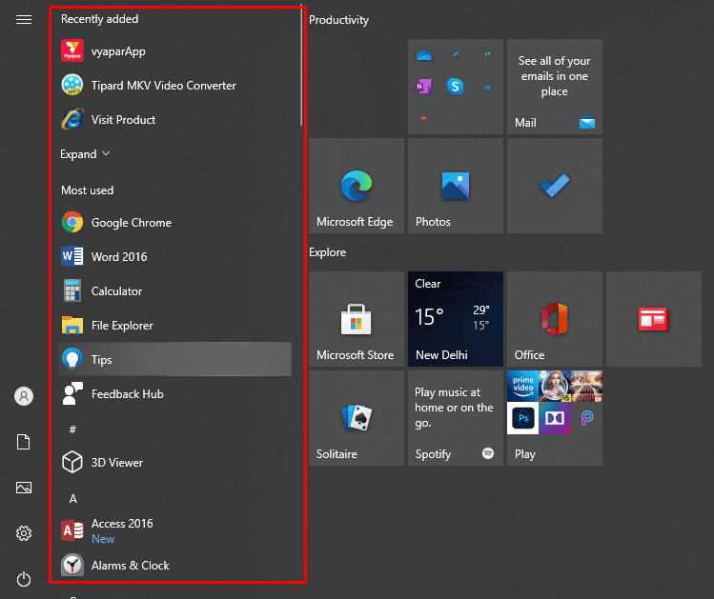This screenshot has width=714, height=599.
Task: Open the Office tile
Action: point(555,319)
